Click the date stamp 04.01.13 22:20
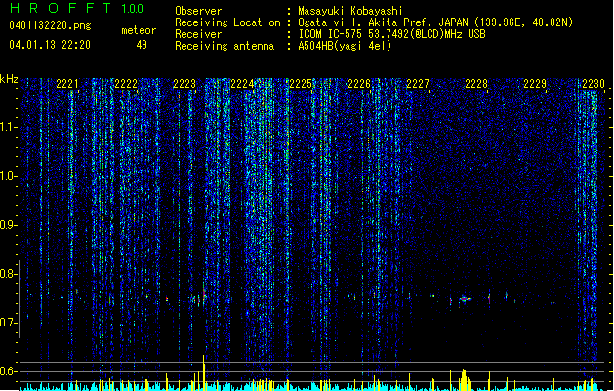 50,45
